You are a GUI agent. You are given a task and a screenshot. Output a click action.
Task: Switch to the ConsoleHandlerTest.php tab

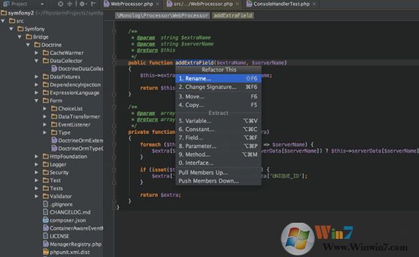pyautogui.click(x=281, y=4)
